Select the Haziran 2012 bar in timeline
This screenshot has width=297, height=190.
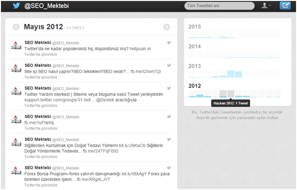[x=231, y=94]
